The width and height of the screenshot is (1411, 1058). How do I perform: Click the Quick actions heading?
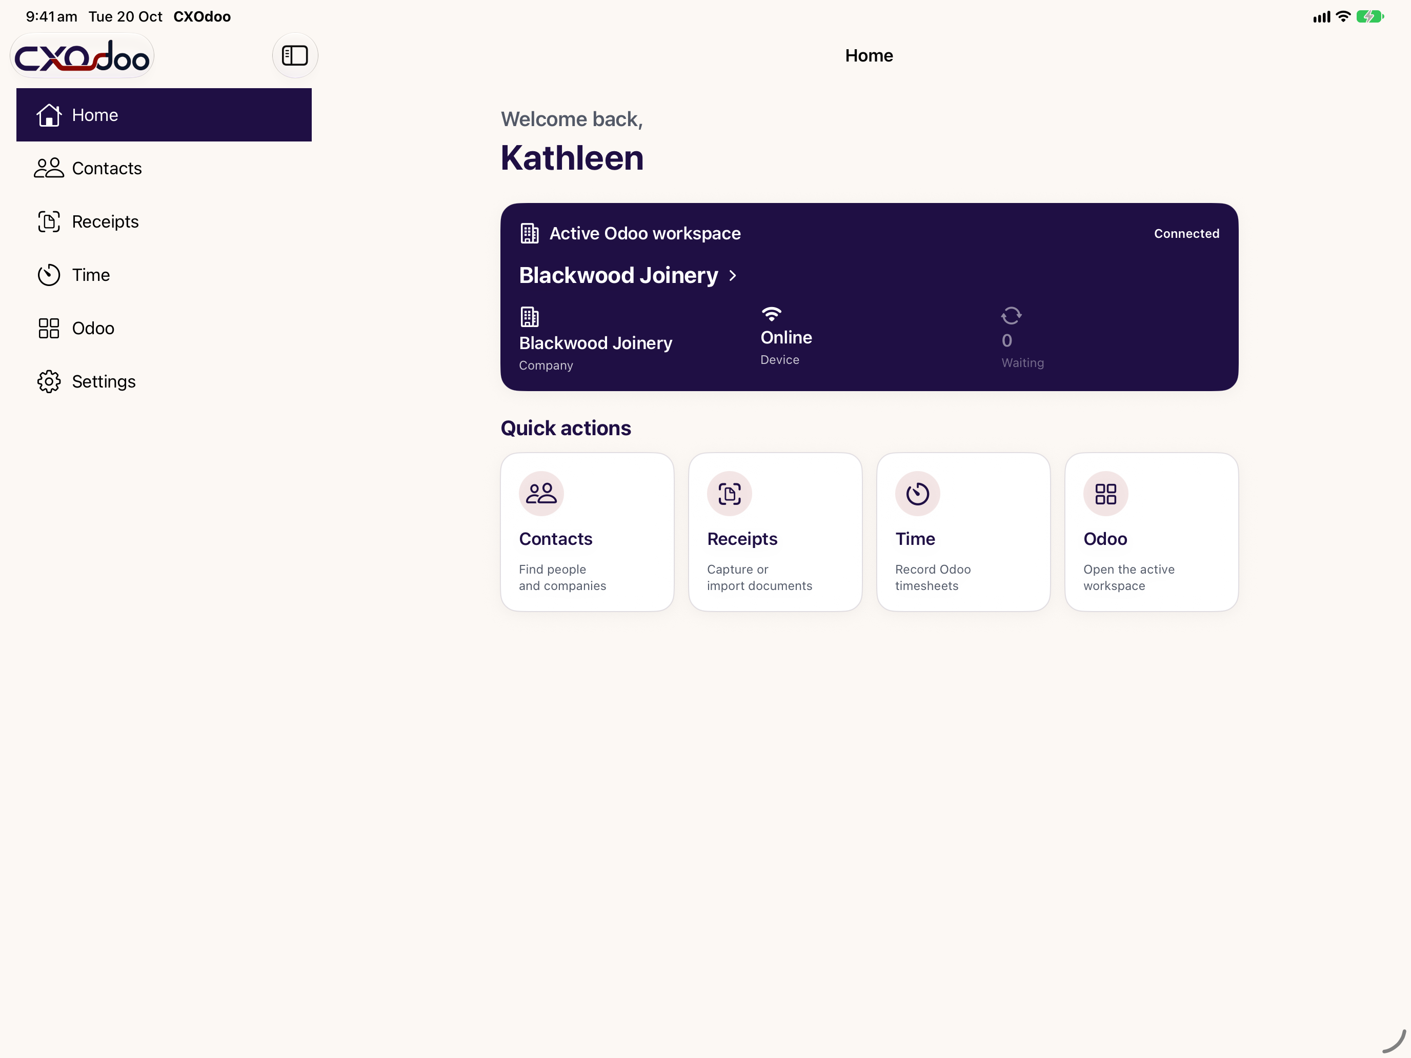(x=566, y=428)
